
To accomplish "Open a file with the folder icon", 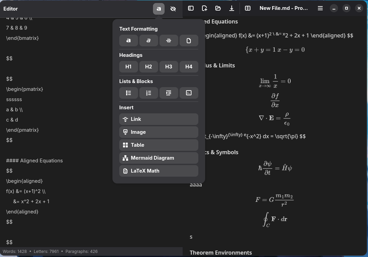I will [218, 8].
